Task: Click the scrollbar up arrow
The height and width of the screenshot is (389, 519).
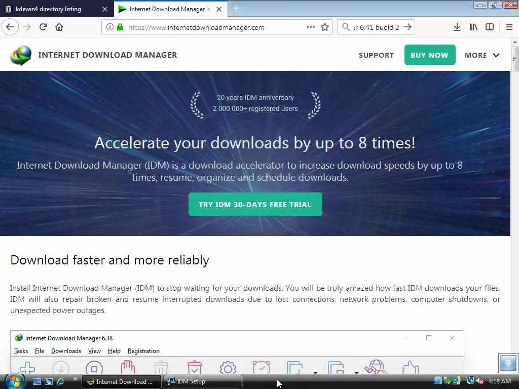Action: (514, 42)
